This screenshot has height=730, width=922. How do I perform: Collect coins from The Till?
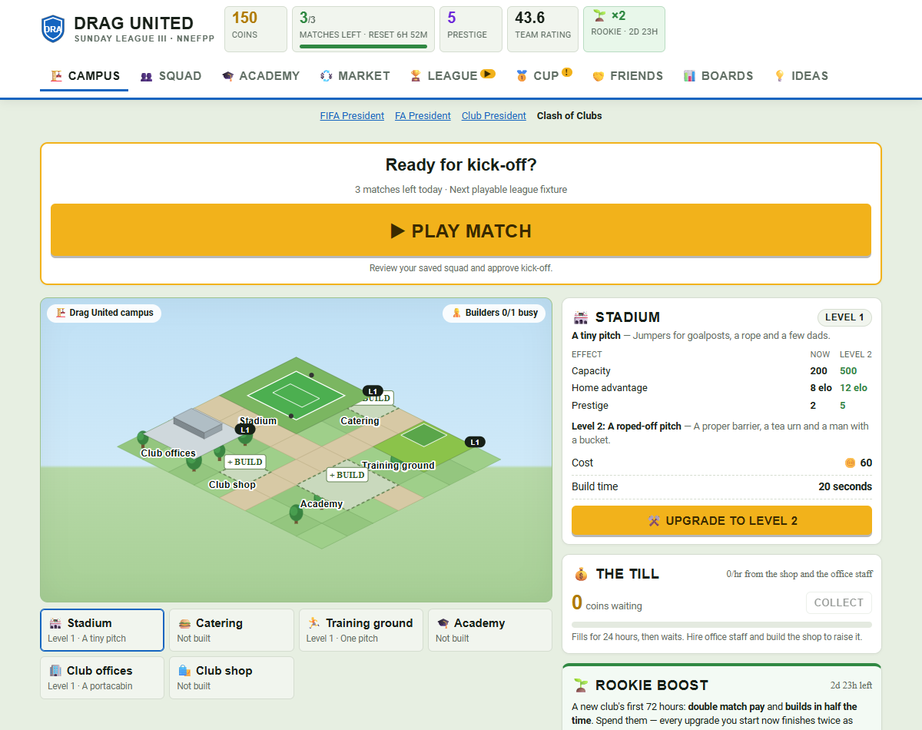[839, 602]
